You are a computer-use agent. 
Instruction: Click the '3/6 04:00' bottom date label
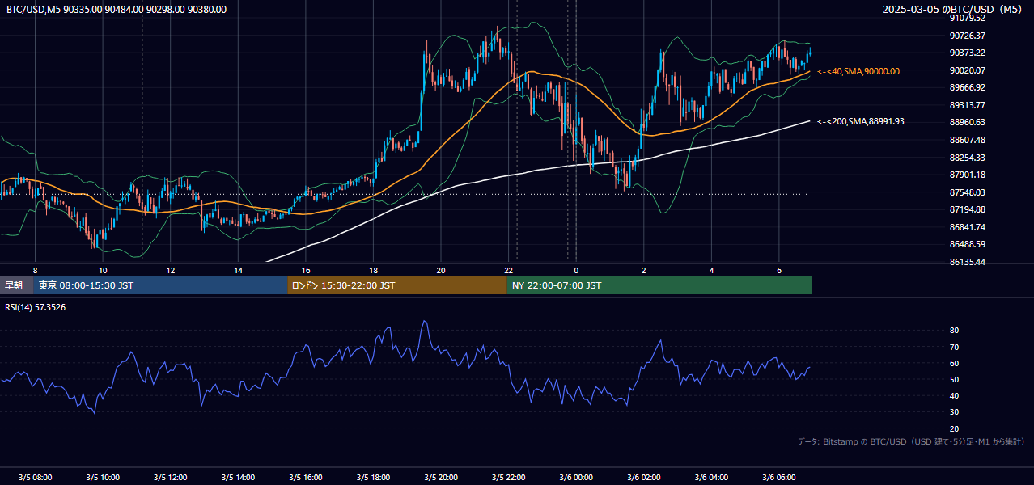click(711, 478)
